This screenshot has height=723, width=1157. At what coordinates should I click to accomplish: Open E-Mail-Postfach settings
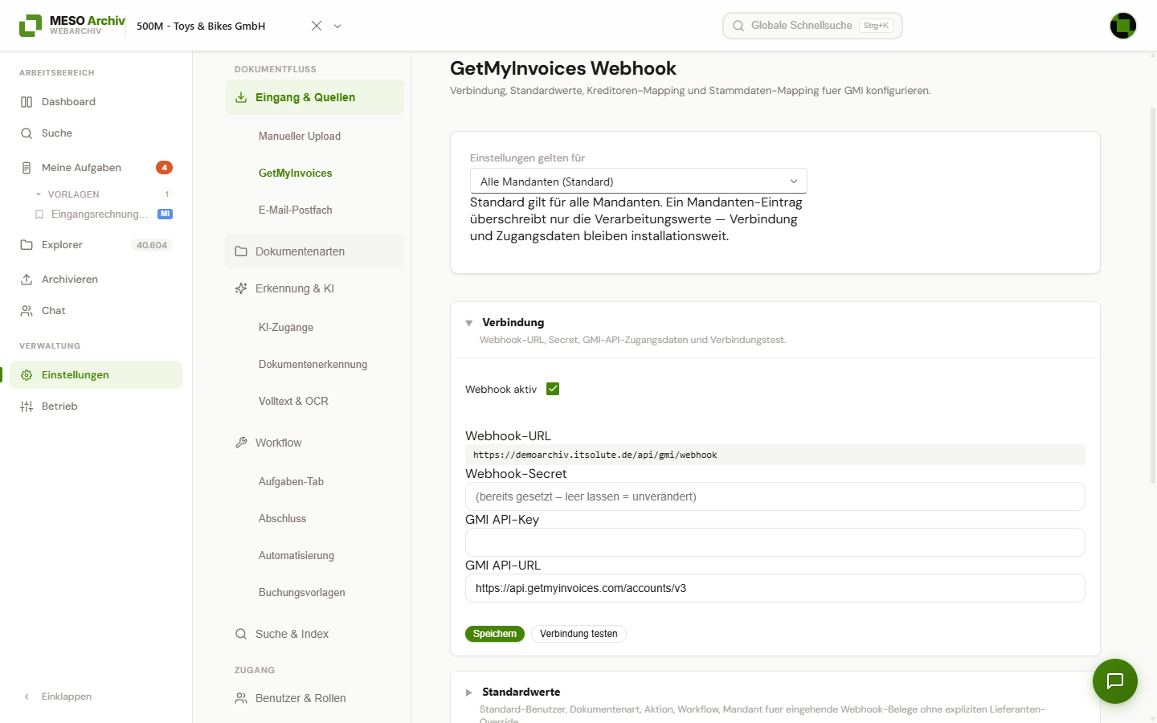296,210
